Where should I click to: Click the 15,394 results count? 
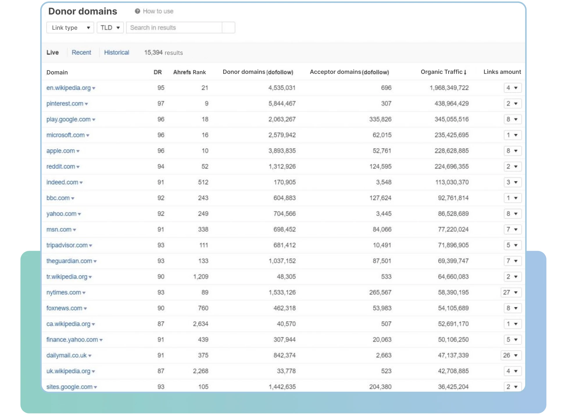(x=164, y=53)
